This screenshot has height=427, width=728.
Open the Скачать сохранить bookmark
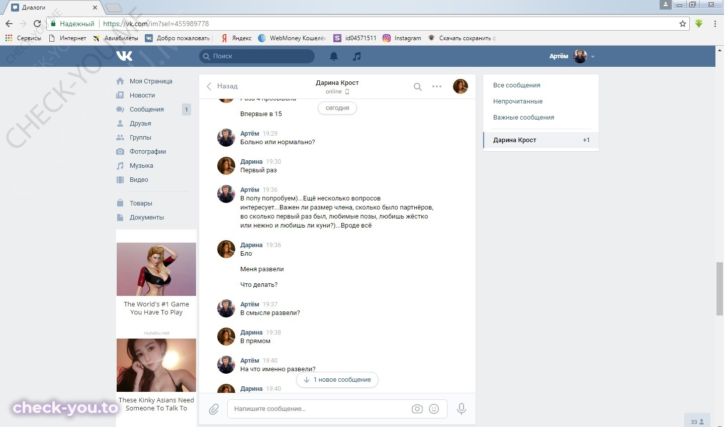[462, 38]
